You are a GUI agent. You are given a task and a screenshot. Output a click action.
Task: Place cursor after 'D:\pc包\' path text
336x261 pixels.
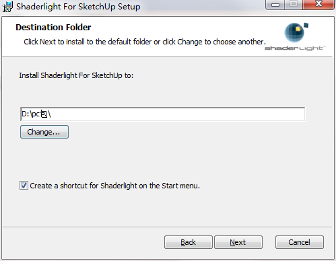click(x=51, y=114)
